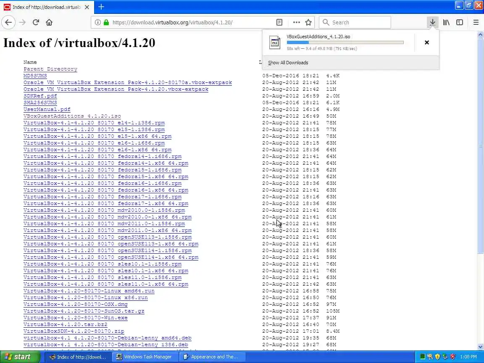The width and height of the screenshot is (484, 363).
Task: Download VirtualBox-4.1.20-80170-OSX.dmg
Action: [76, 304]
